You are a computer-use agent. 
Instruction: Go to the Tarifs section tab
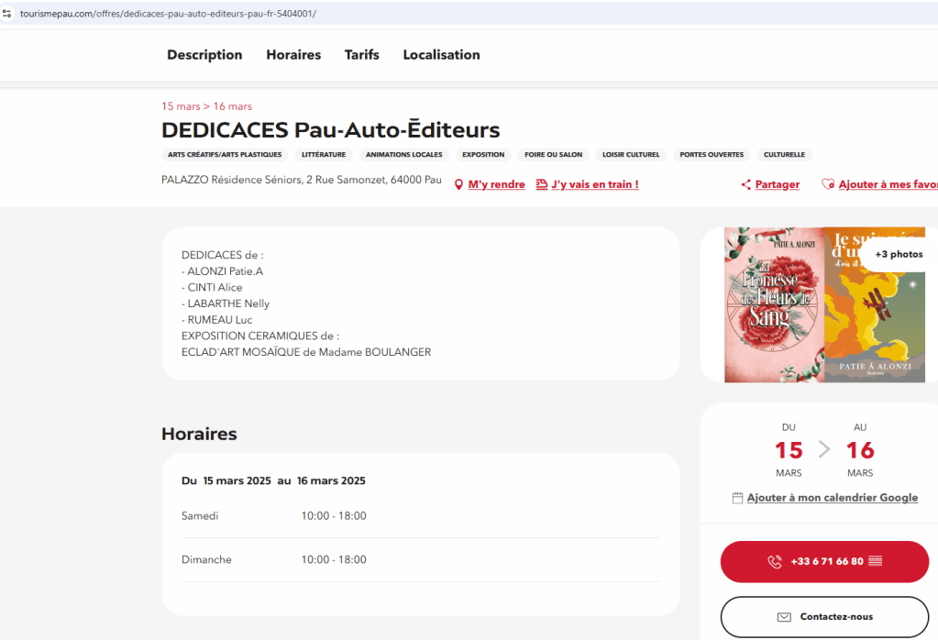click(x=361, y=55)
